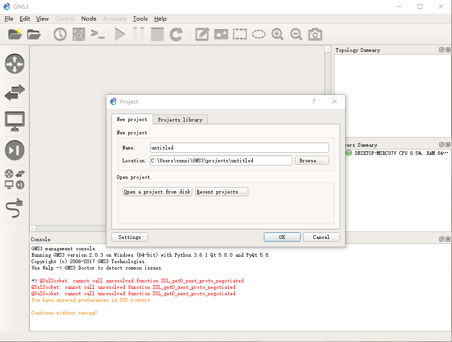This screenshot has width=452, height=342.
Task: Click the project Name input field
Action: [x=239, y=148]
